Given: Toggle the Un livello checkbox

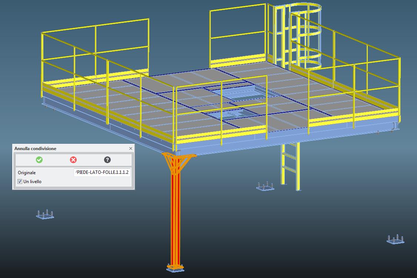Looking at the screenshot, I should tap(20, 182).
